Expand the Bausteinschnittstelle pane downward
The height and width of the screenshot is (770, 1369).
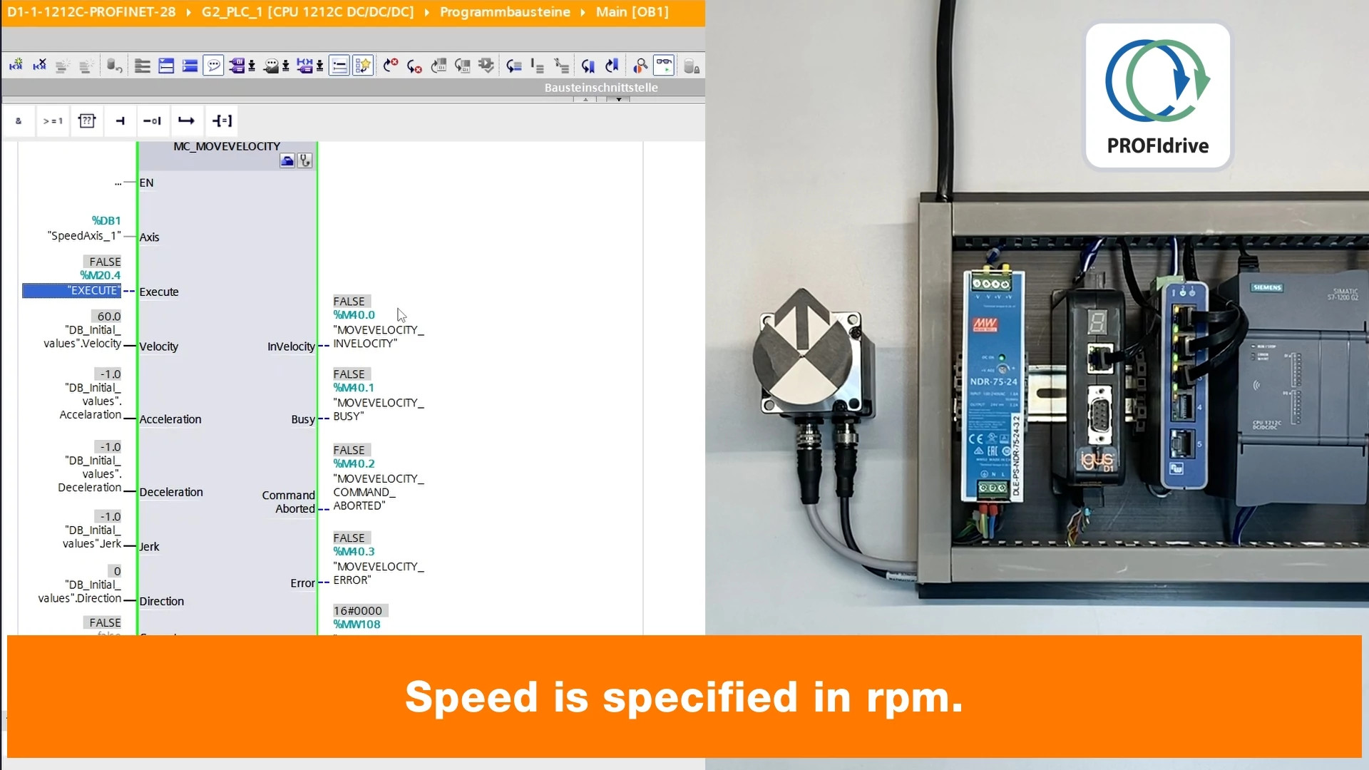(x=618, y=99)
